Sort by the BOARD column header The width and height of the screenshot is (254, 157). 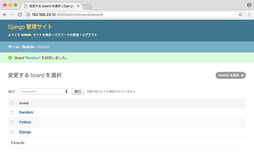pyautogui.click(x=24, y=103)
